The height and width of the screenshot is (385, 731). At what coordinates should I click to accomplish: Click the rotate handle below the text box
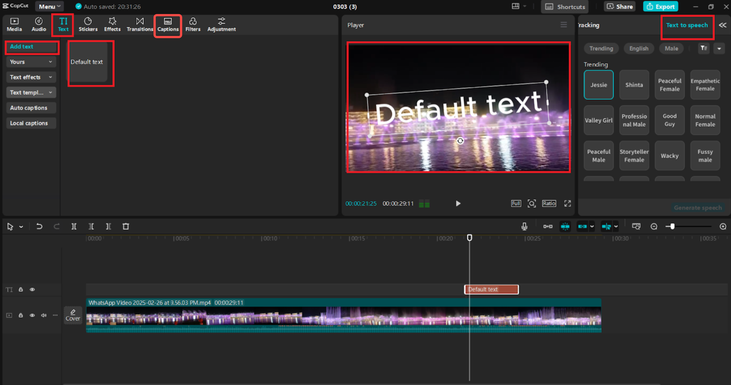[460, 141]
